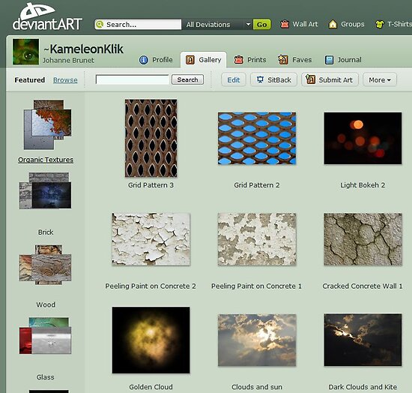Image resolution: width=412 pixels, height=393 pixels.
Task: Open Faves via the star icon
Action: coord(283,60)
